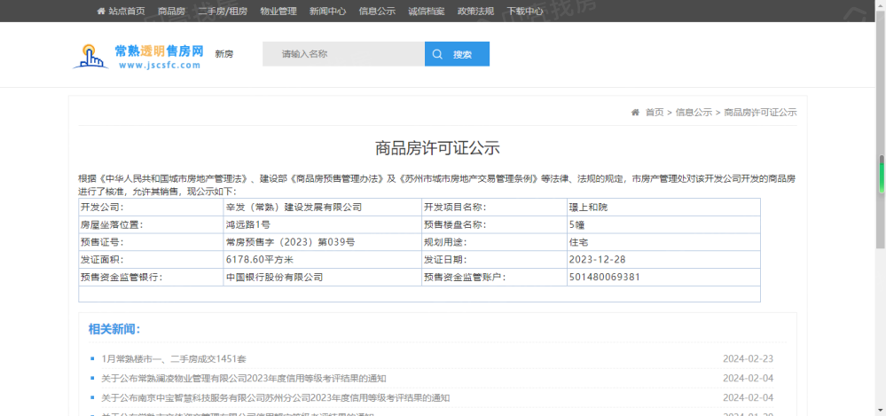Click the issue date 2023-12-28
This screenshot has width=886, height=416.
point(664,259)
